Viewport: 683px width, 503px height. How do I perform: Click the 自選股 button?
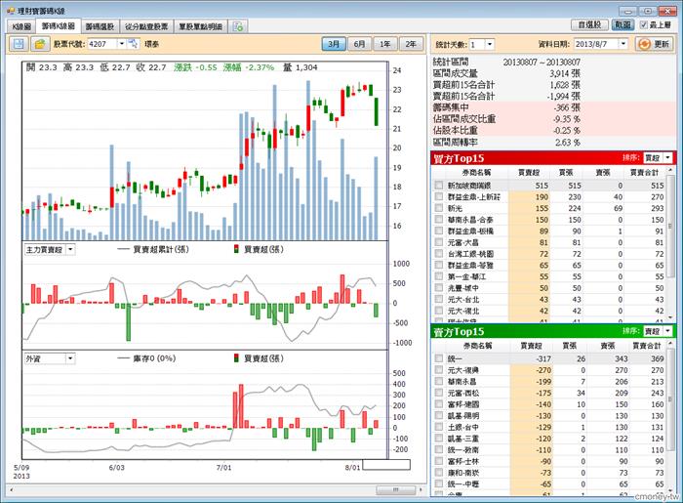(589, 24)
